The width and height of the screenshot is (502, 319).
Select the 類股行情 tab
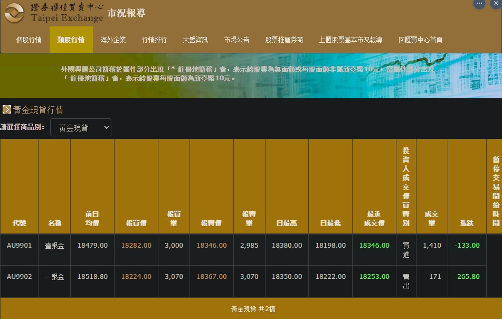tap(71, 40)
